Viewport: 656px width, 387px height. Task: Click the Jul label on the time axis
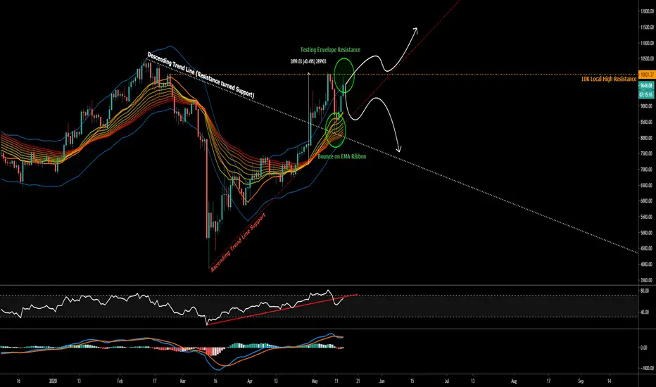[x=447, y=381]
